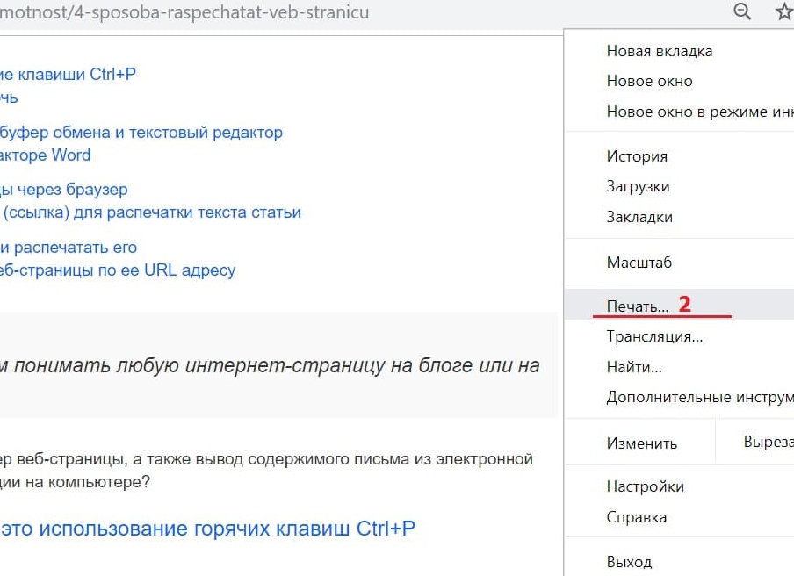Image resolution: width=794 pixels, height=576 pixels.
Task: Open 'Новая вкладка' menu item
Action: [x=679, y=51]
